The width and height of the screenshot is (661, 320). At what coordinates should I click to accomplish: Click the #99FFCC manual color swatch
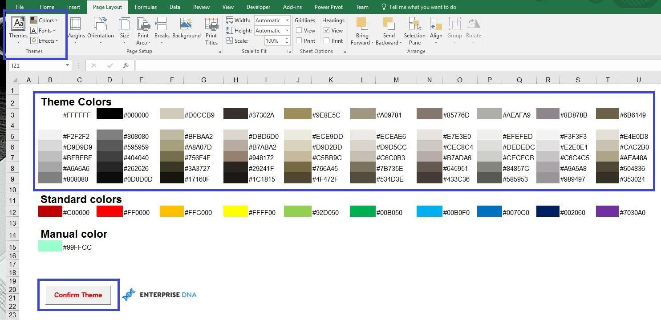point(50,246)
